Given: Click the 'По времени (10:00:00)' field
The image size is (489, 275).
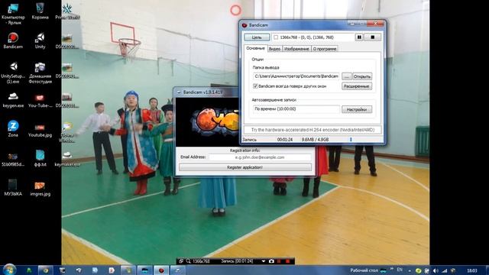Looking at the screenshot, I should pyautogui.click(x=296, y=109).
